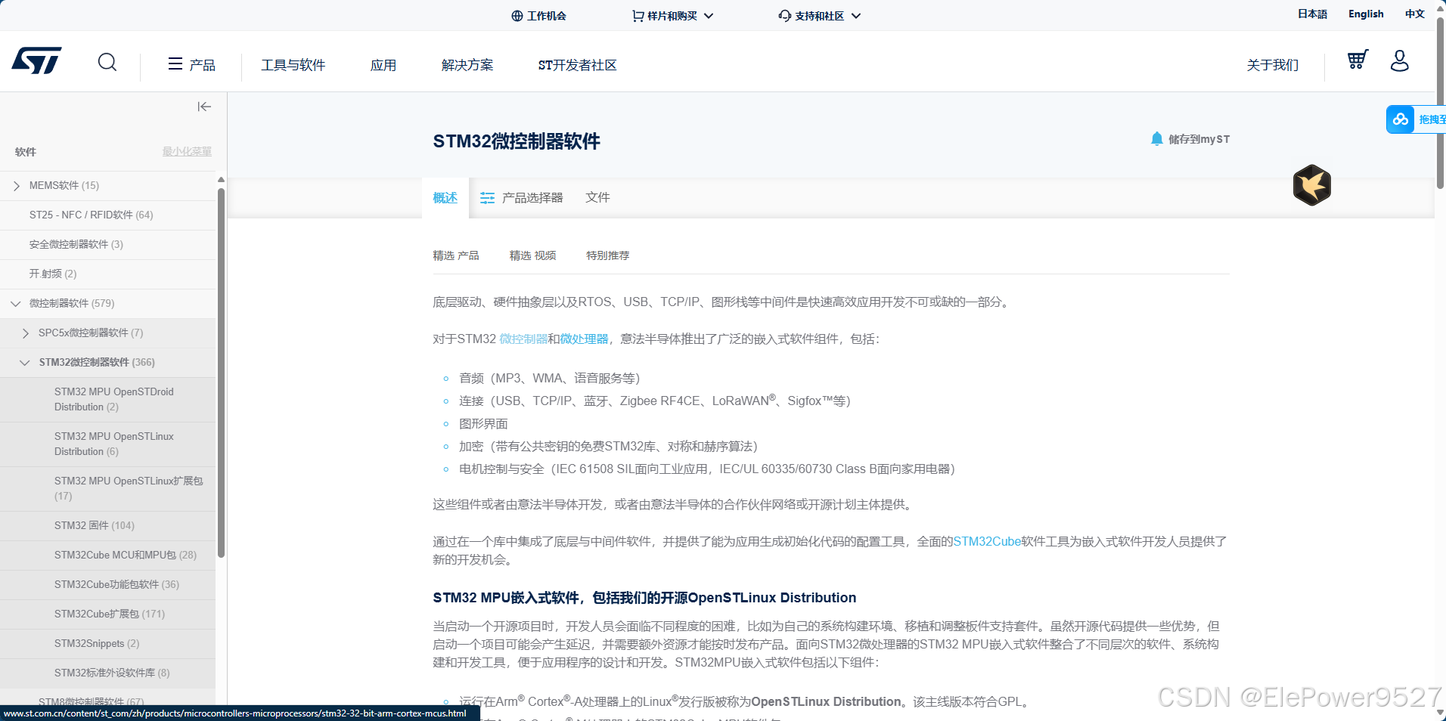
Task: Click the bell icon beside 储存到myST
Action: pos(1156,139)
